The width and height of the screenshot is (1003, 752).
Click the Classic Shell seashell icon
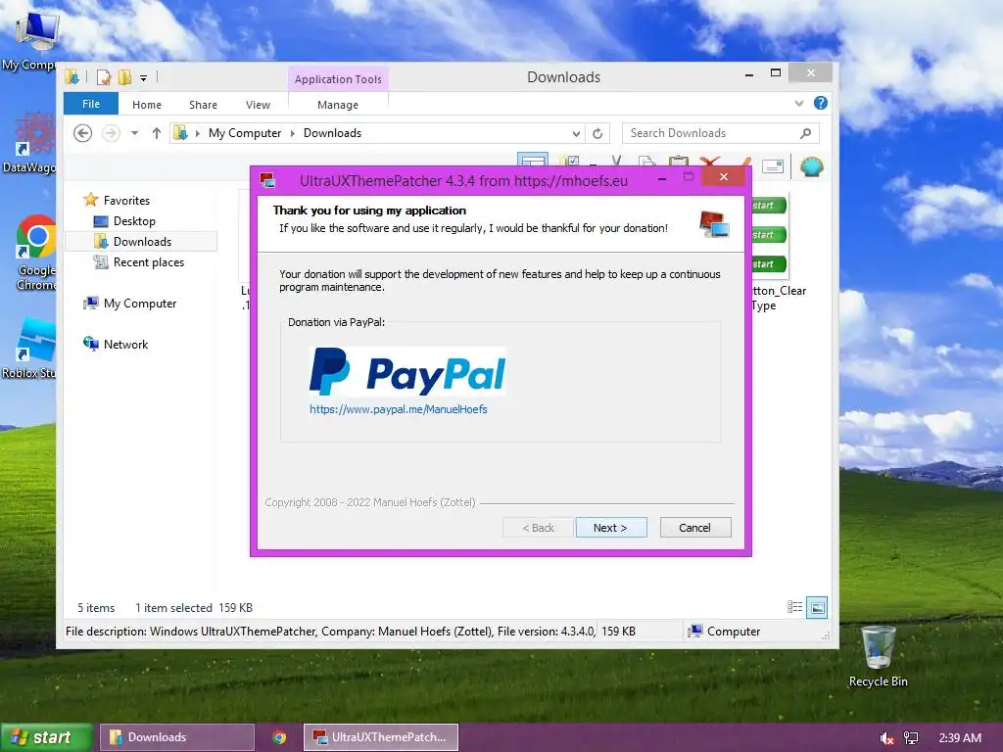pyautogui.click(x=812, y=166)
